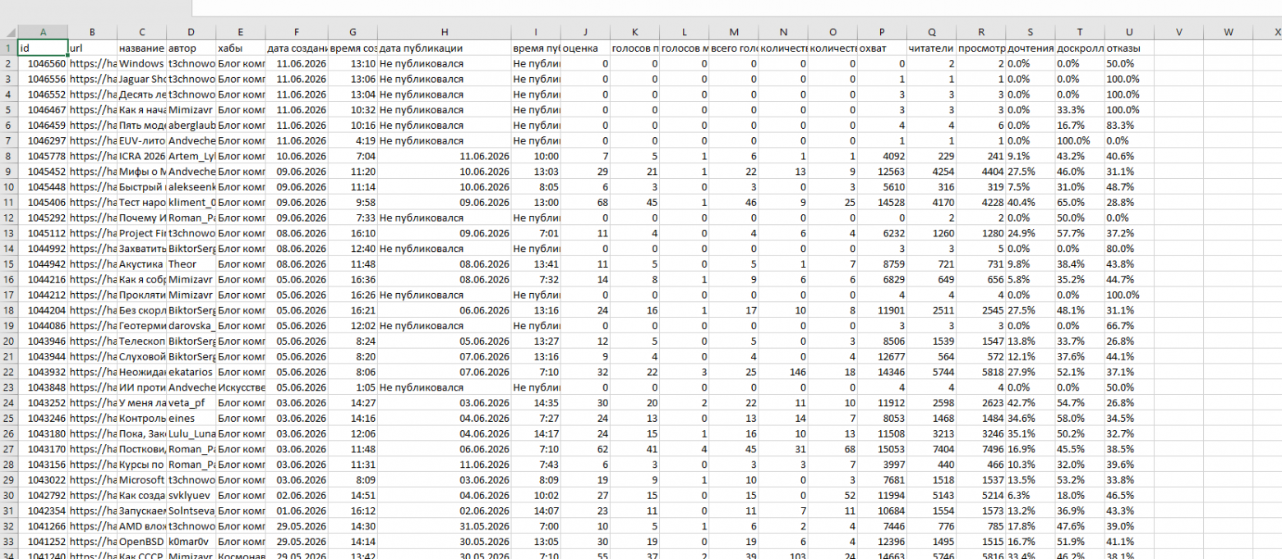This screenshot has width=1282, height=559.
Task: Click header cell 'id' in A1
Action: (x=43, y=48)
